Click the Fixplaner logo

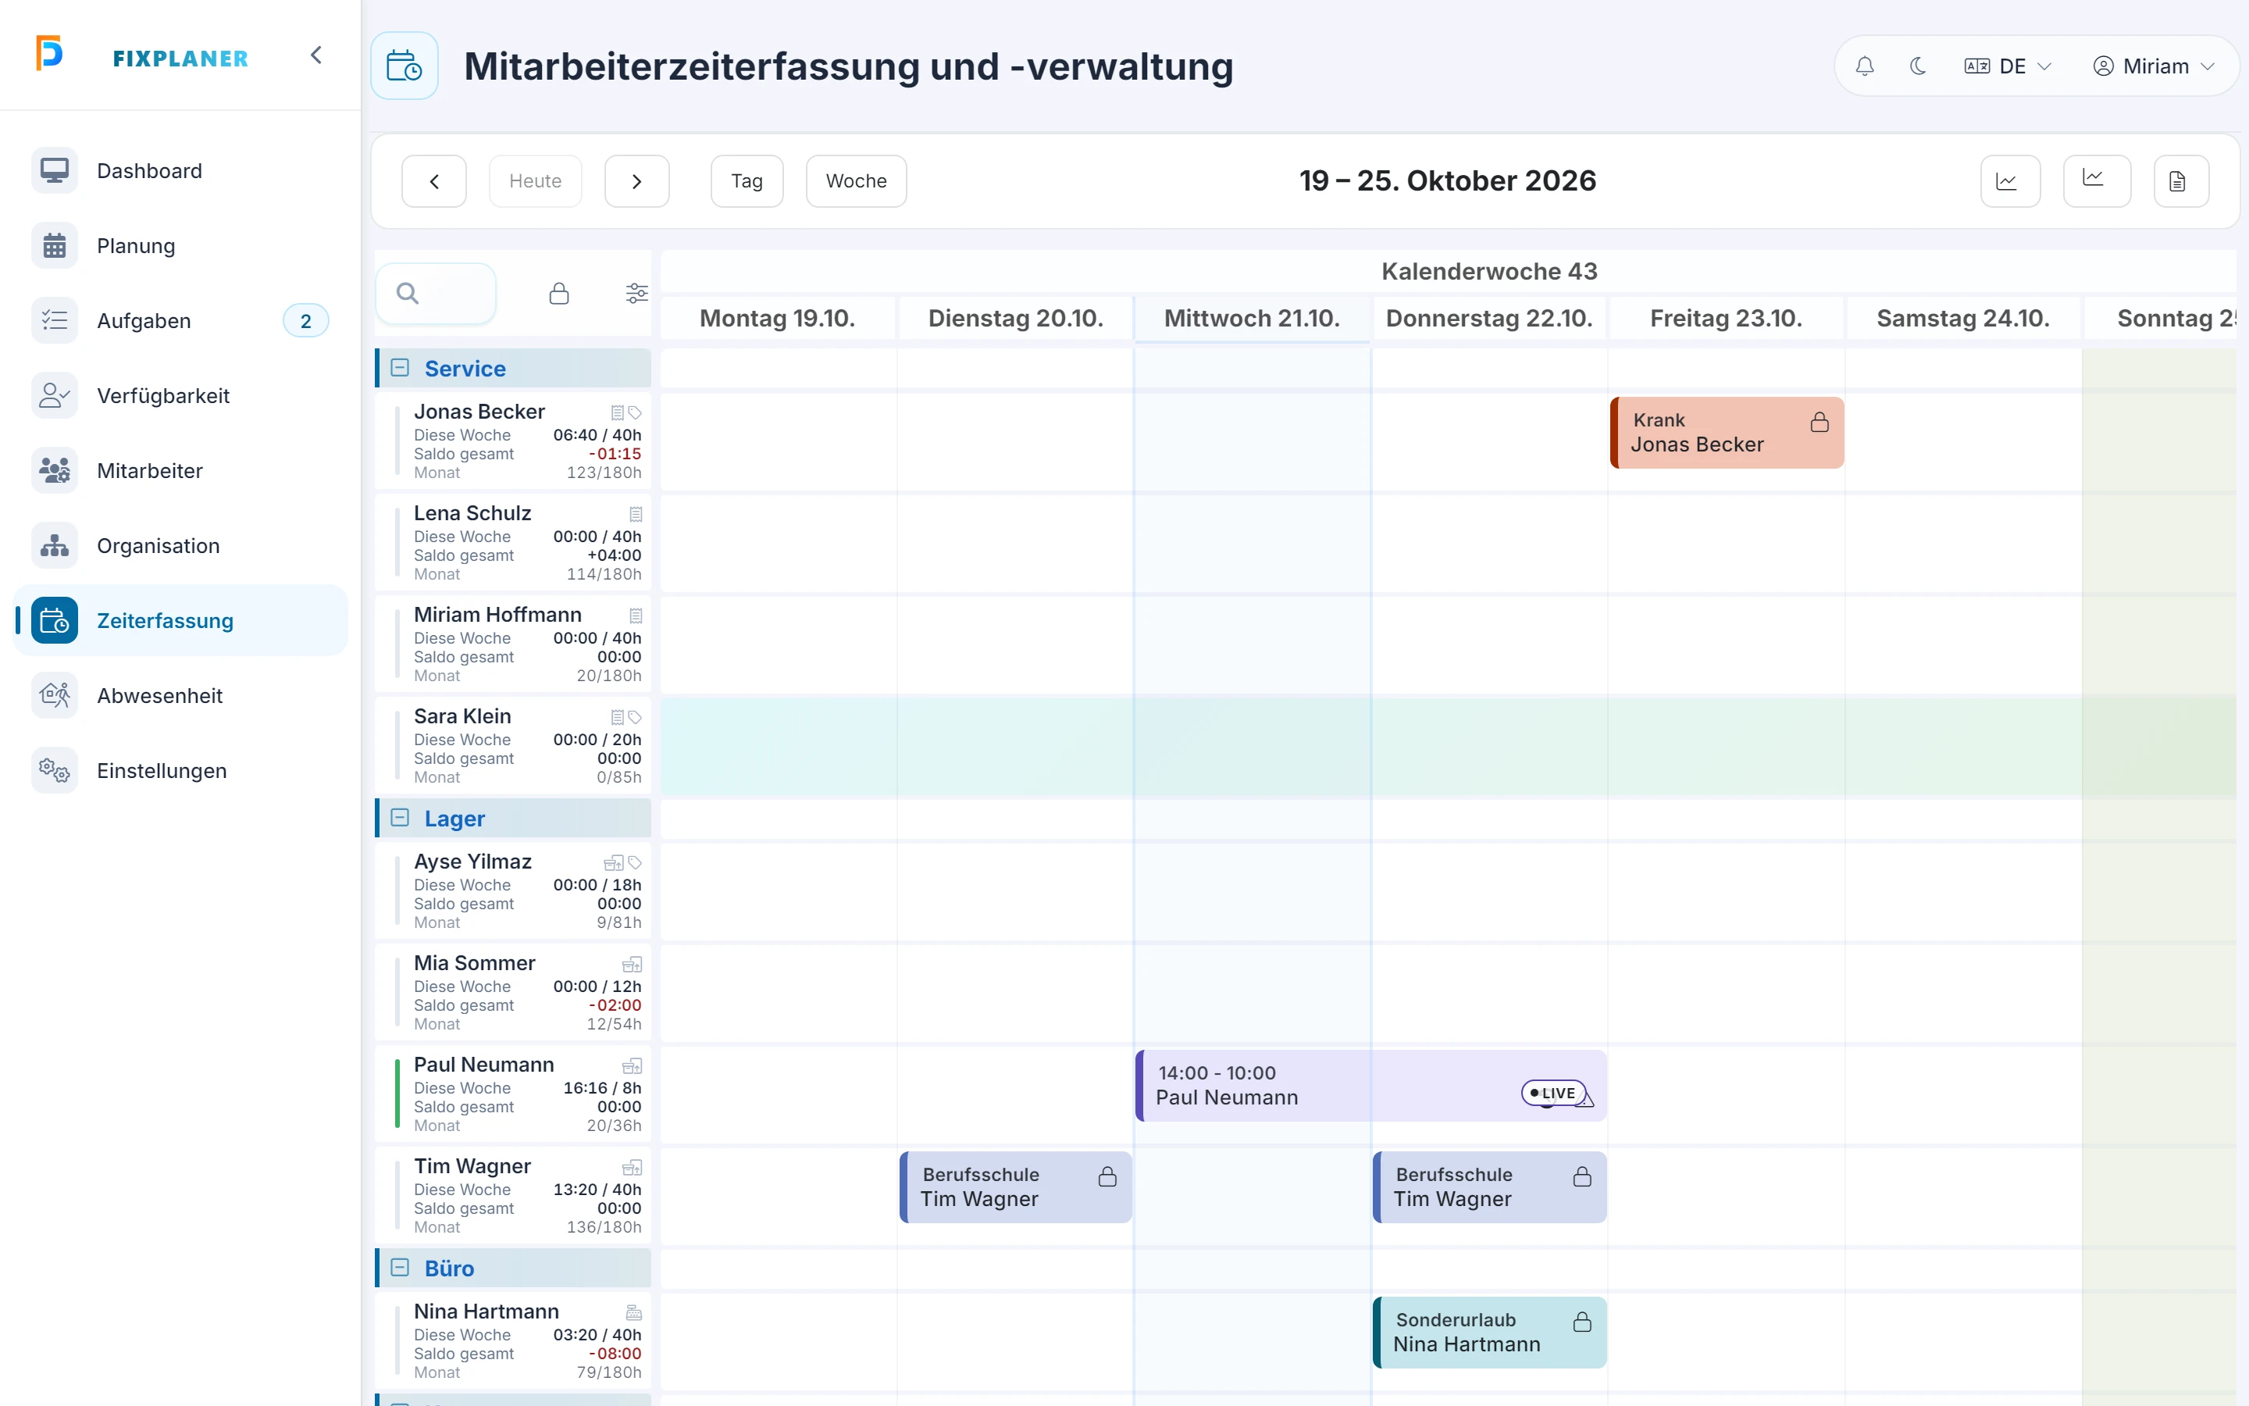[x=142, y=55]
